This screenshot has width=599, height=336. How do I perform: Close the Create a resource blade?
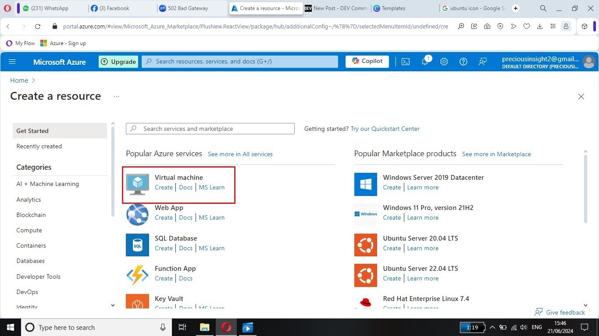(581, 97)
